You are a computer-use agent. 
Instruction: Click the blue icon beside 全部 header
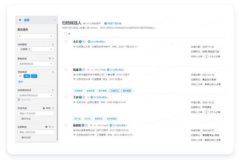[x=20, y=20]
